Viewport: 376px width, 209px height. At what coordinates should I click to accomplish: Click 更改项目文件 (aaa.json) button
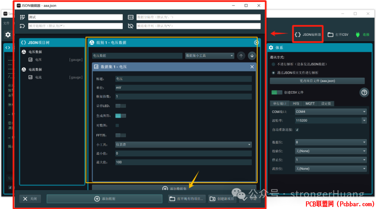tap(317, 81)
